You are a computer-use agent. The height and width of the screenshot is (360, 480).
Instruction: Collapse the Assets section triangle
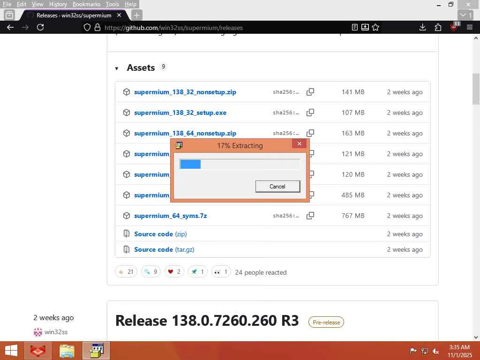click(117, 68)
